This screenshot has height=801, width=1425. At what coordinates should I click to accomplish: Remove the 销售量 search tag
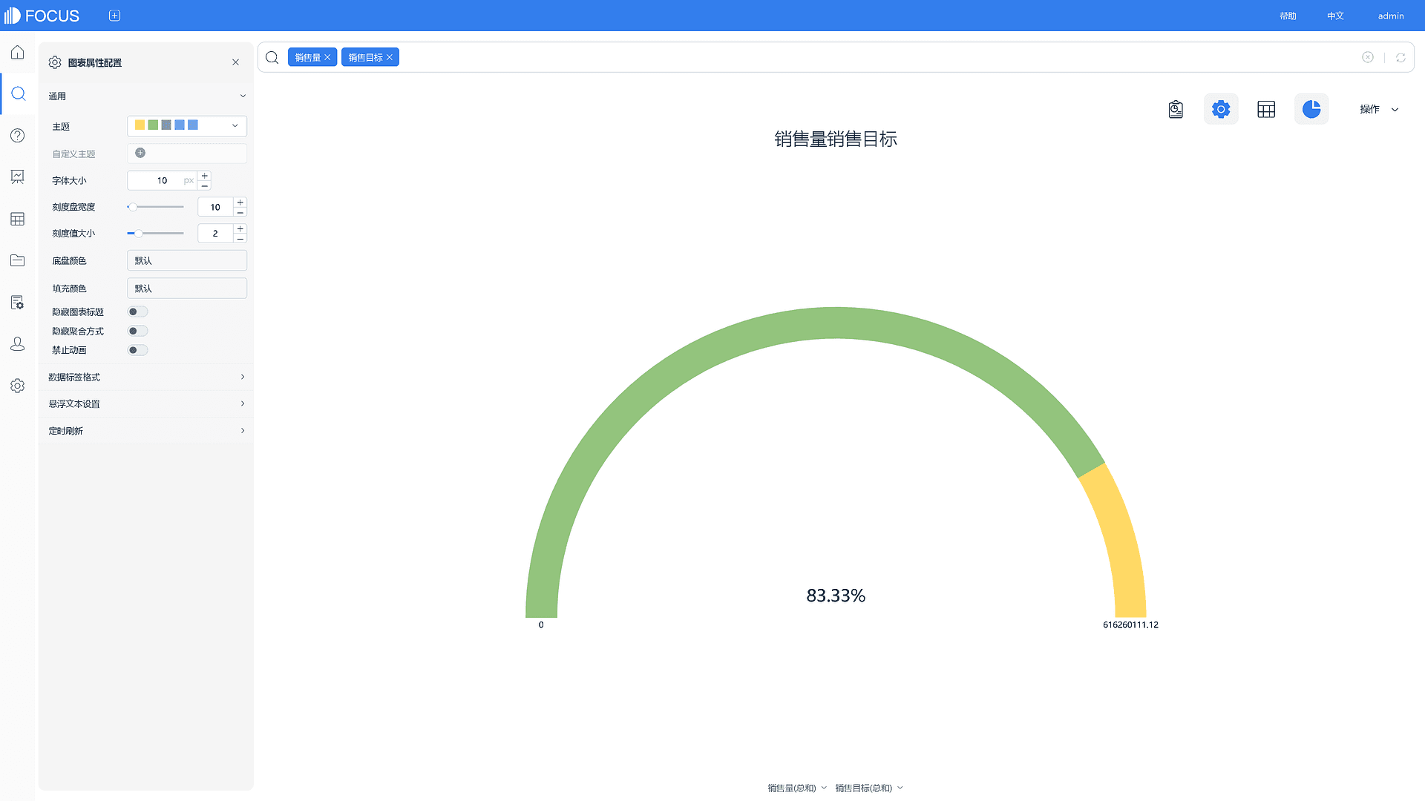coord(327,57)
